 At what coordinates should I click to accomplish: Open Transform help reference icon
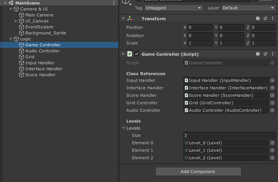tap(258, 18)
